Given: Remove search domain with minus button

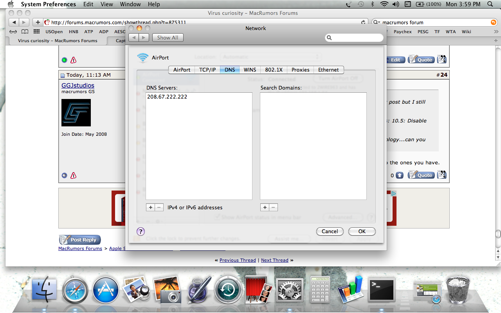Looking at the screenshot, I should tap(274, 207).
